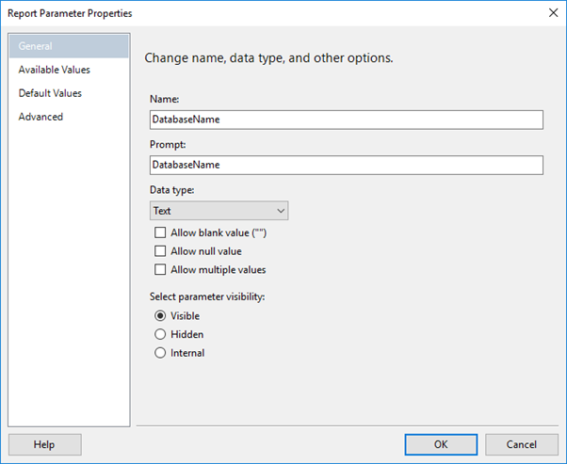Screen dimensions: 567x464
Task: Click the Allow multiple values label text
Action: pyautogui.click(x=219, y=270)
